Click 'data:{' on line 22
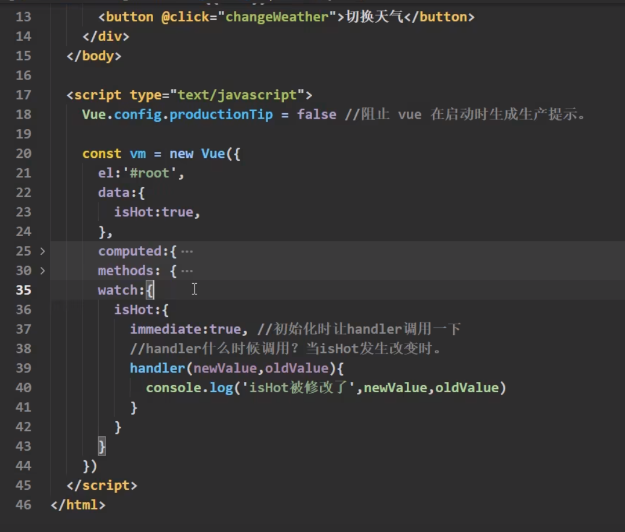Image resolution: width=625 pixels, height=532 pixels. tap(122, 192)
